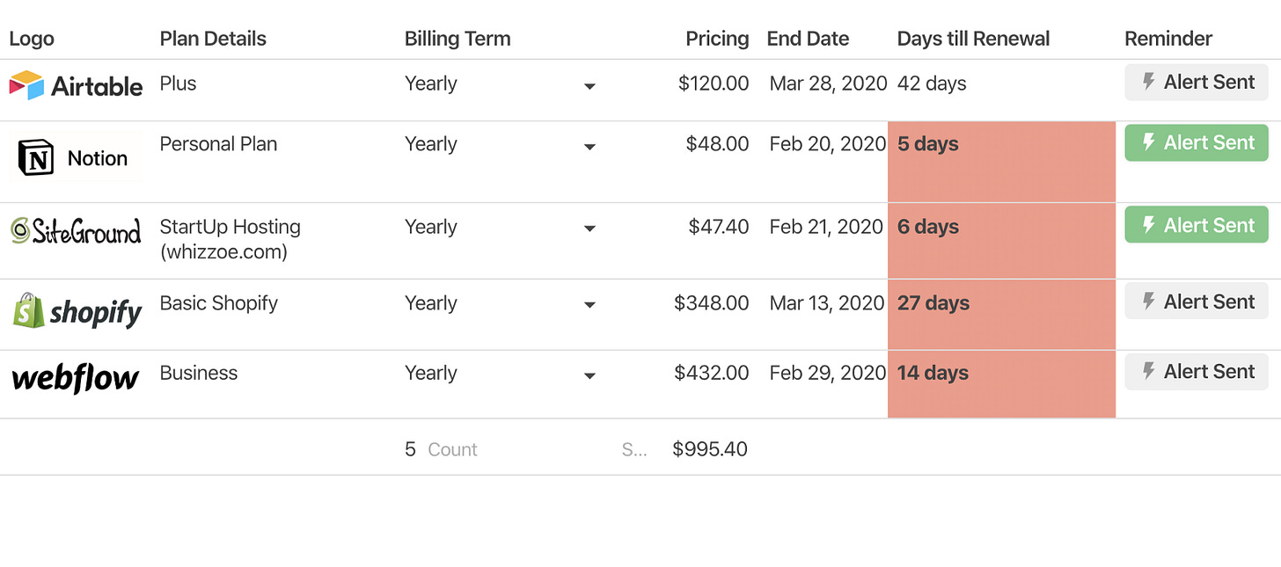Click the $995.40 pricing sum cell
The image size is (1281, 567).
tap(709, 449)
